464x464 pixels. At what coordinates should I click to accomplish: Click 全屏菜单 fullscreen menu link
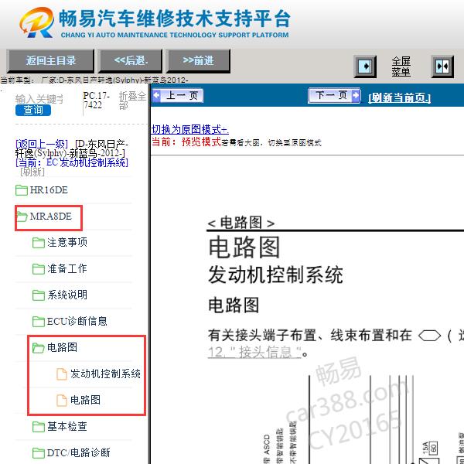pyautogui.click(x=401, y=67)
